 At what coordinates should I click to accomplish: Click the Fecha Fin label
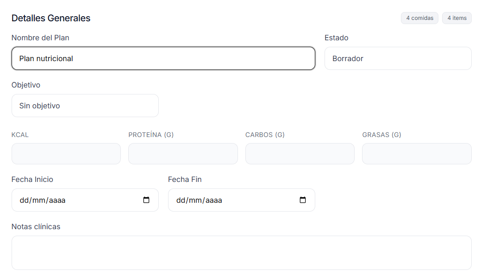coord(185,180)
